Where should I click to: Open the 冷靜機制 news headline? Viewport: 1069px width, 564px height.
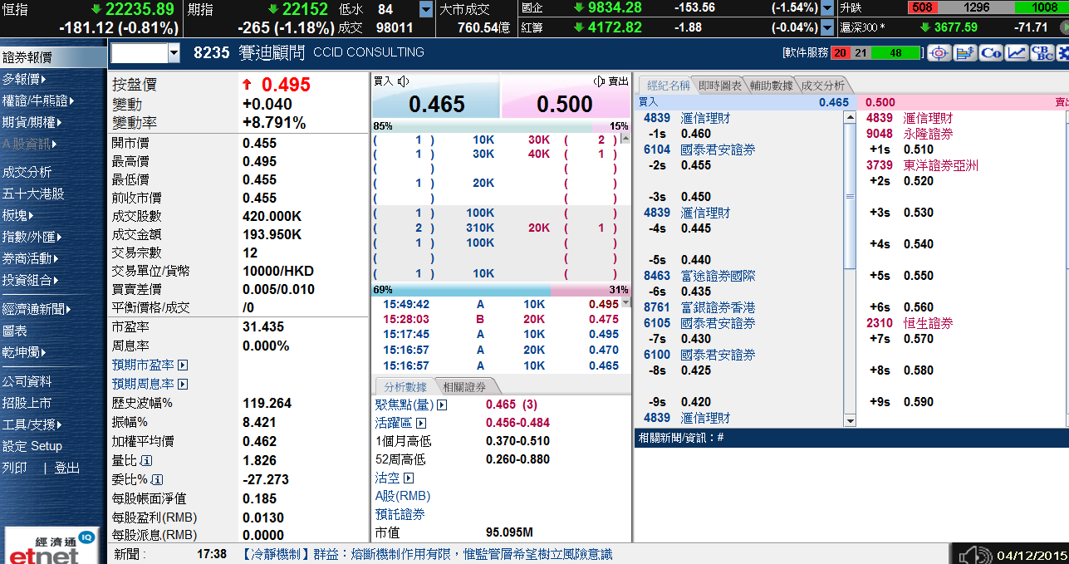coord(428,554)
